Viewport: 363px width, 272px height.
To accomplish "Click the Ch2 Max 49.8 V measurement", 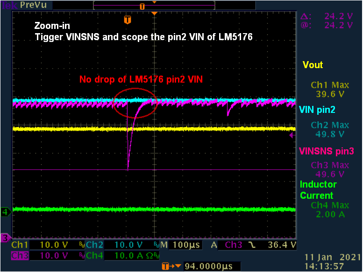I will (330, 129).
